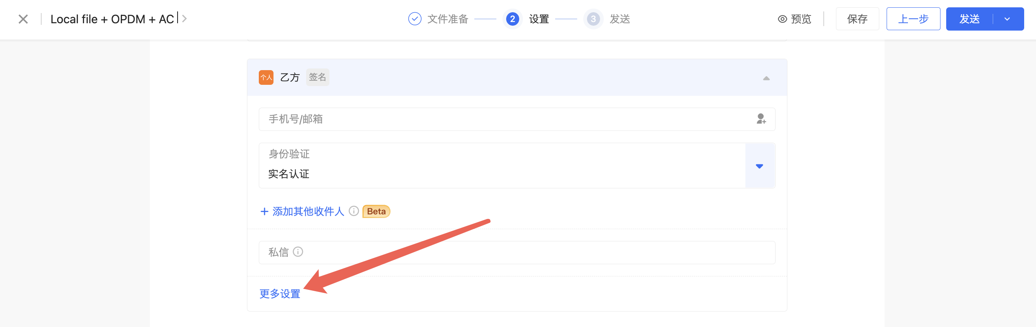Image resolution: width=1036 pixels, height=327 pixels.
Task: Click the orange 个人 badge for 乙方
Action: (x=266, y=77)
